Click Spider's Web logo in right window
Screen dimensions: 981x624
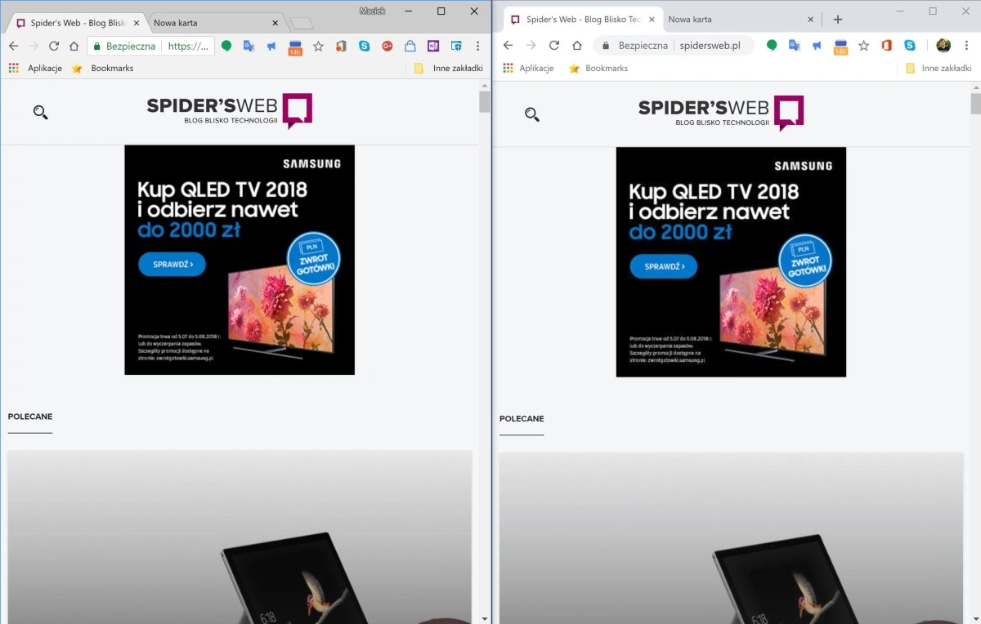[721, 113]
